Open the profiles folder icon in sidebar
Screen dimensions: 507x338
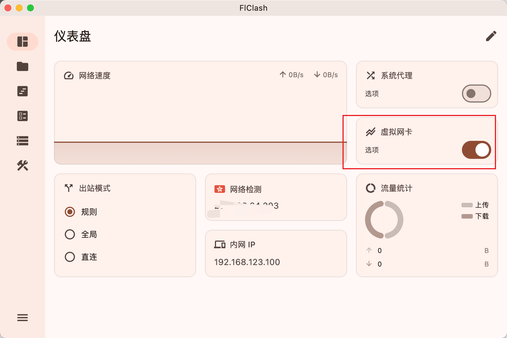click(23, 66)
